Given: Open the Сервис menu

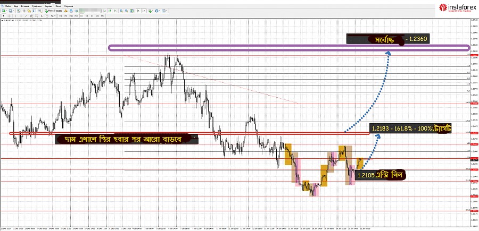Looking at the screenshot, I should click(x=48, y=6).
